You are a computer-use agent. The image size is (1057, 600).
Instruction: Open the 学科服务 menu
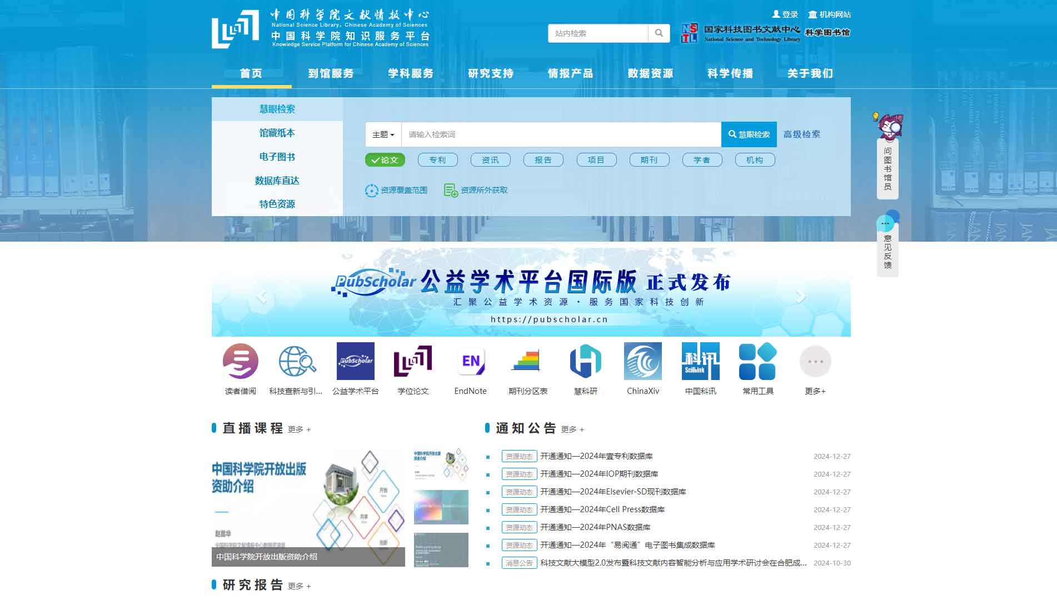pyautogui.click(x=411, y=73)
